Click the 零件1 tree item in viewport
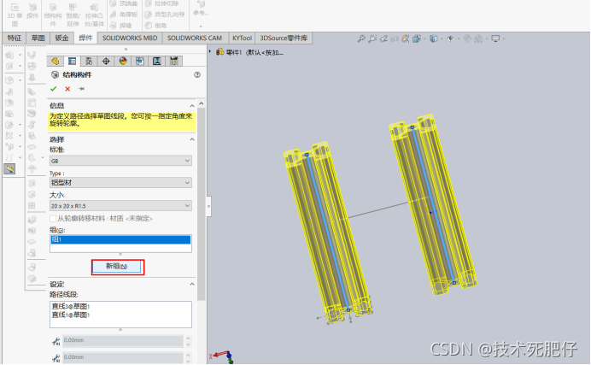Image resolution: width=591 pixels, height=365 pixels. pos(249,52)
